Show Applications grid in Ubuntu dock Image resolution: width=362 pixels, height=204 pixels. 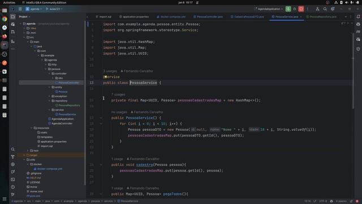click(5, 199)
